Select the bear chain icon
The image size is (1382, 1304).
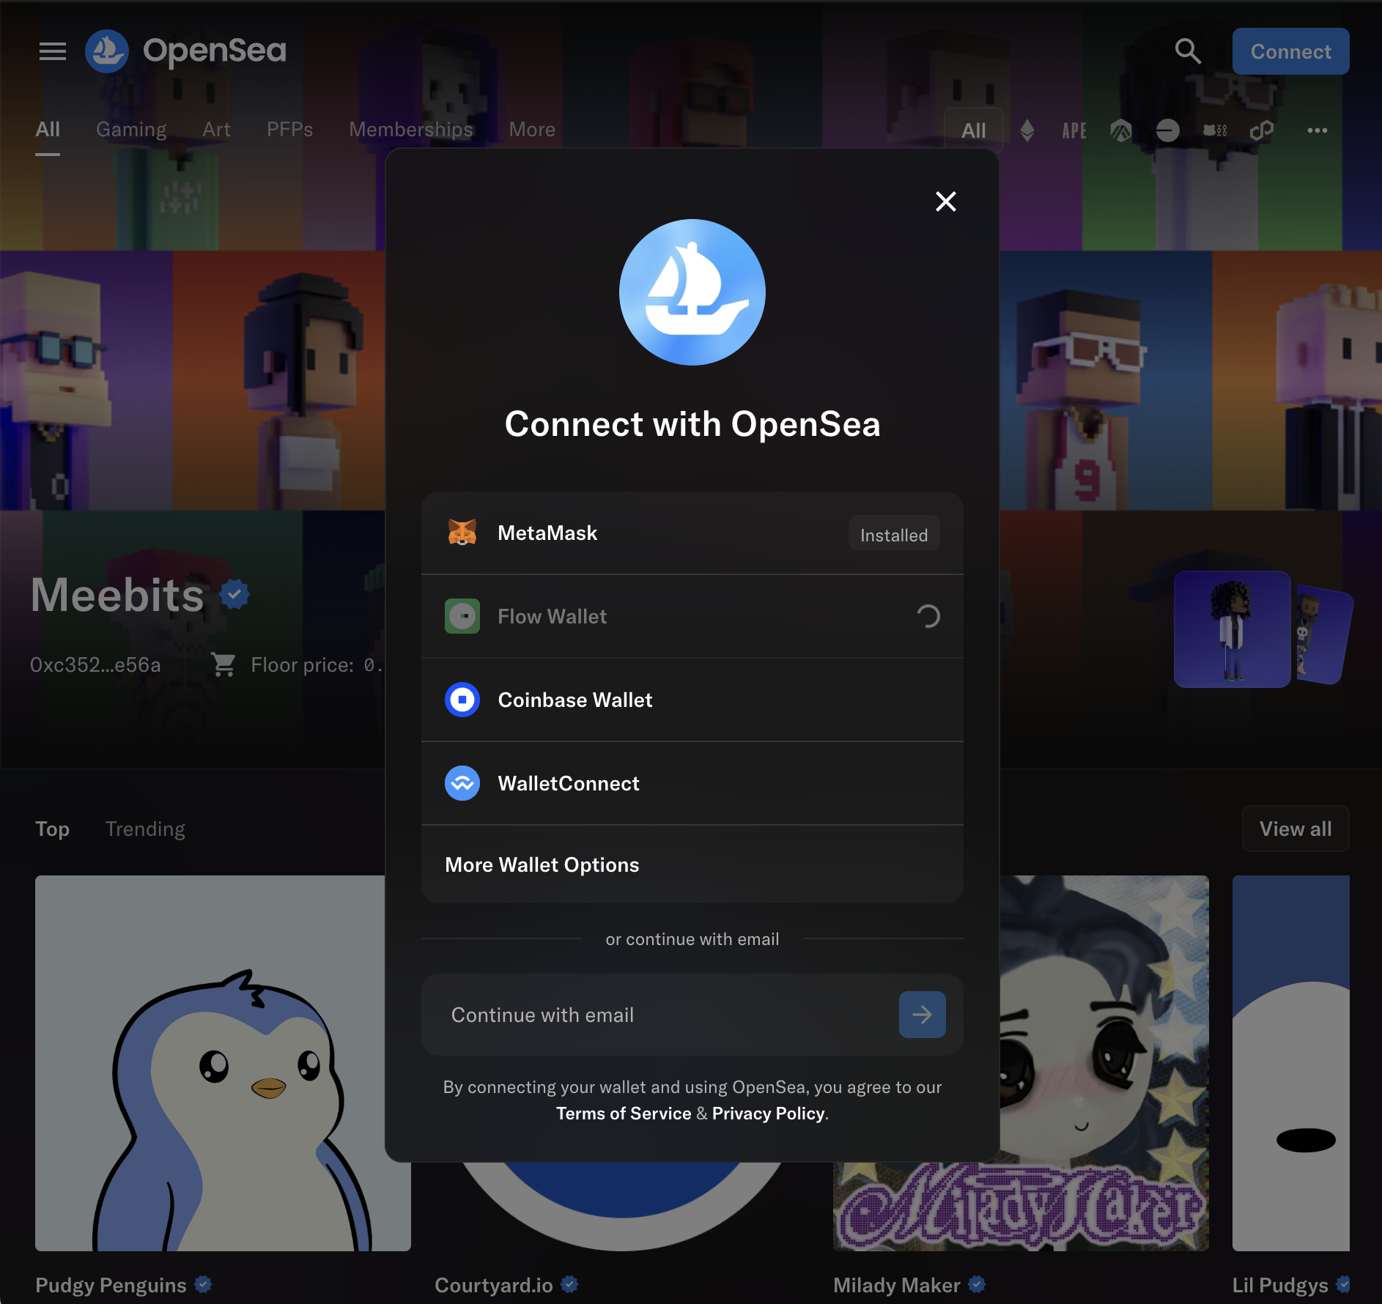[1215, 130]
